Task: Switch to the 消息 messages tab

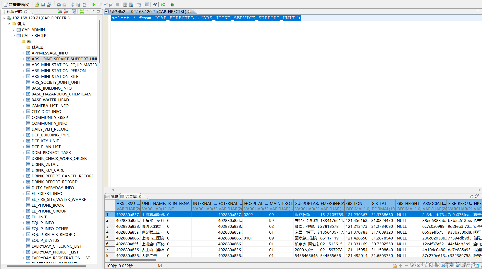Action: click(112, 196)
